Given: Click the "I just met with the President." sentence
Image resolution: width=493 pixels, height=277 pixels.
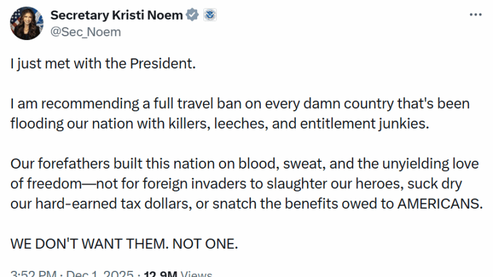Looking at the screenshot, I should tap(102, 64).
